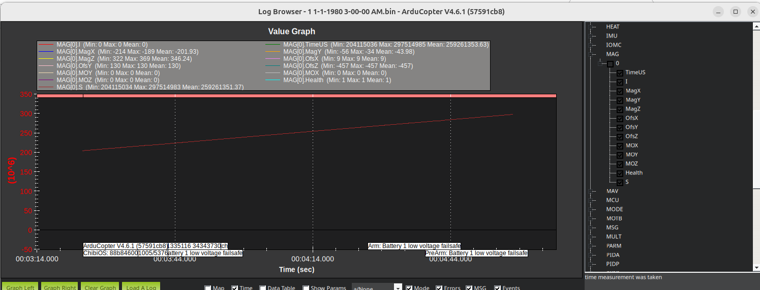Image resolution: width=760 pixels, height=290 pixels.
Task: Open the a/None dropdown
Action: coord(377,287)
